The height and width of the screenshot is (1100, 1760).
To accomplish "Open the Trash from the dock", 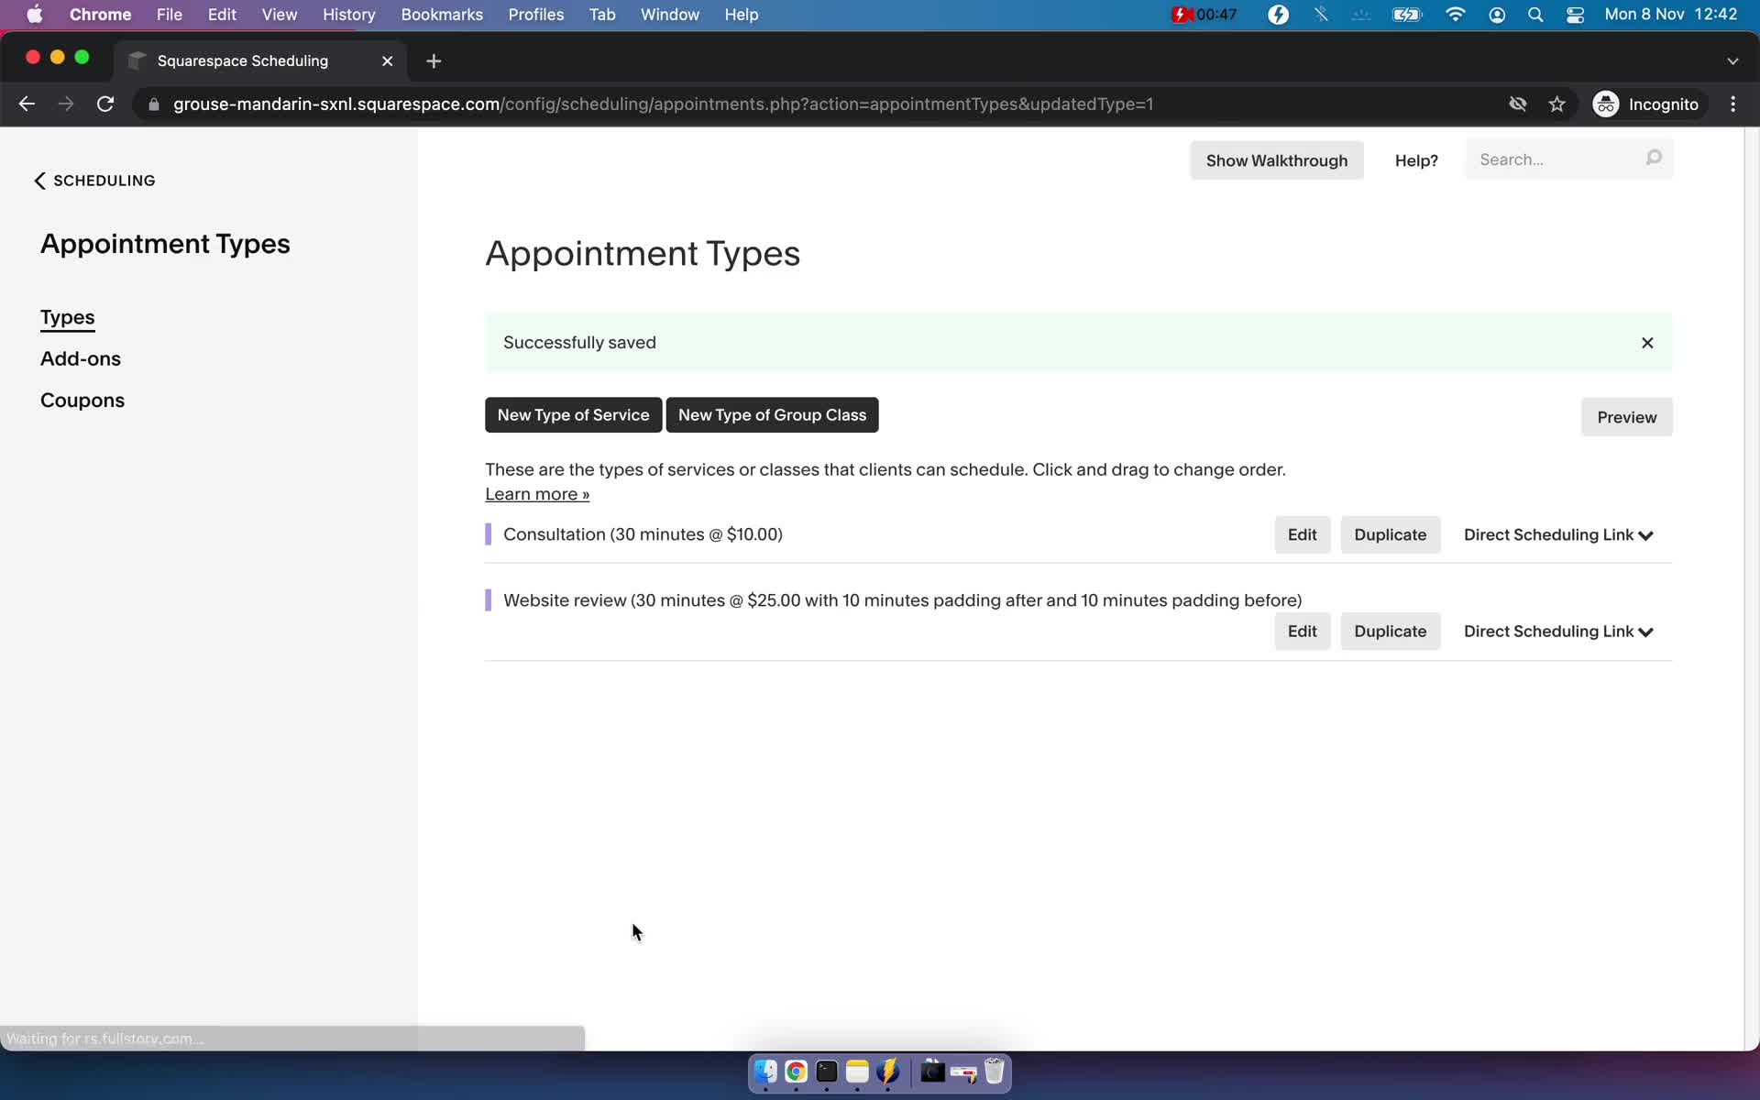I will tap(995, 1072).
